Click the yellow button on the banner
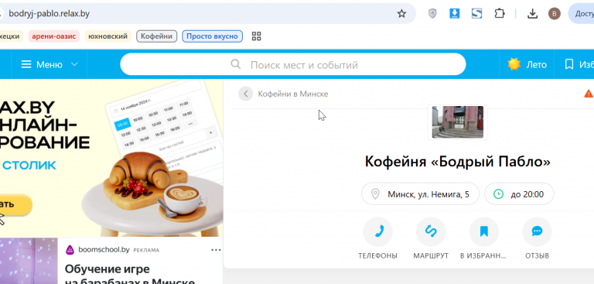The image size is (594, 284). (x=15, y=204)
